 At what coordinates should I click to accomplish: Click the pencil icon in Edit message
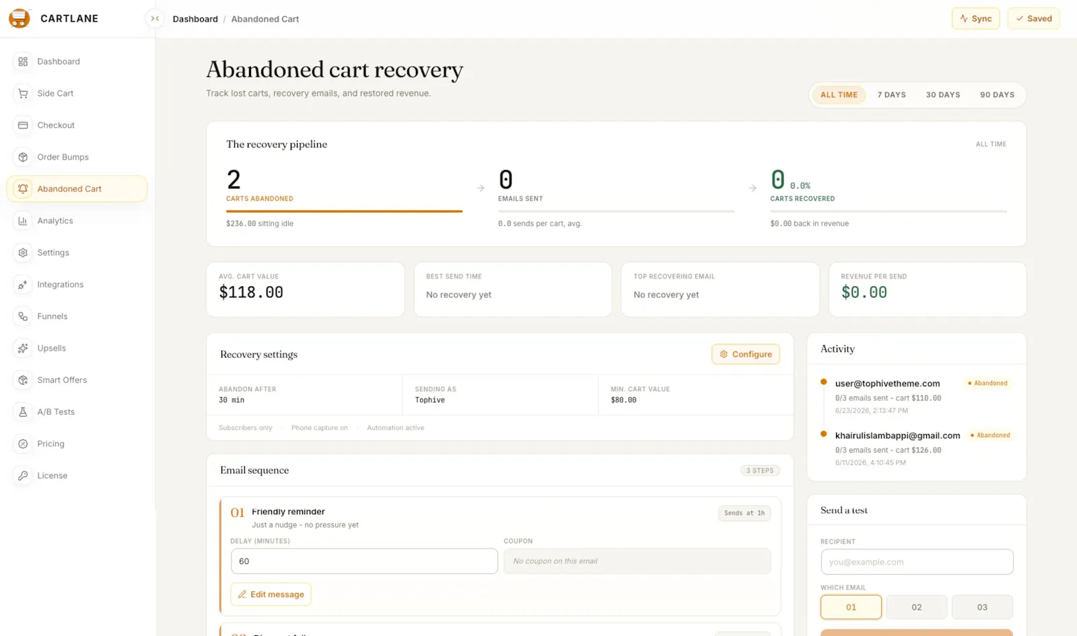point(242,594)
